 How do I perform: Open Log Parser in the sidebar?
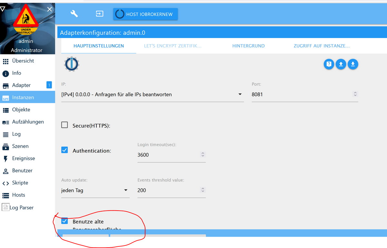27,207
